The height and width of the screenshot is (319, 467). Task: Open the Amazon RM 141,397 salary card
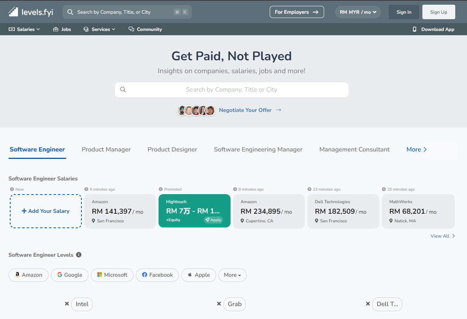(x=120, y=211)
